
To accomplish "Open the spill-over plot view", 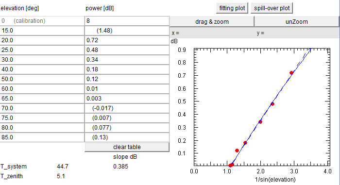I will pos(272,8).
